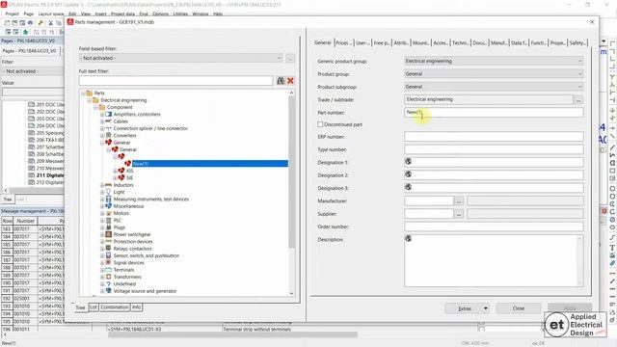Expand the SIE tree node
Image resolution: width=617 pixels, height=347 pixels.
pos(115,177)
